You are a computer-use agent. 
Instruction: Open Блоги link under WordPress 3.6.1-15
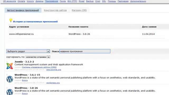pos(25,80)
